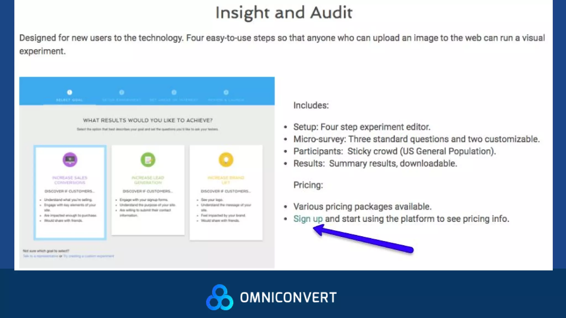Image resolution: width=566 pixels, height=318 pixels.
Task: Open the Select Goal step tab
Action: 69,100
